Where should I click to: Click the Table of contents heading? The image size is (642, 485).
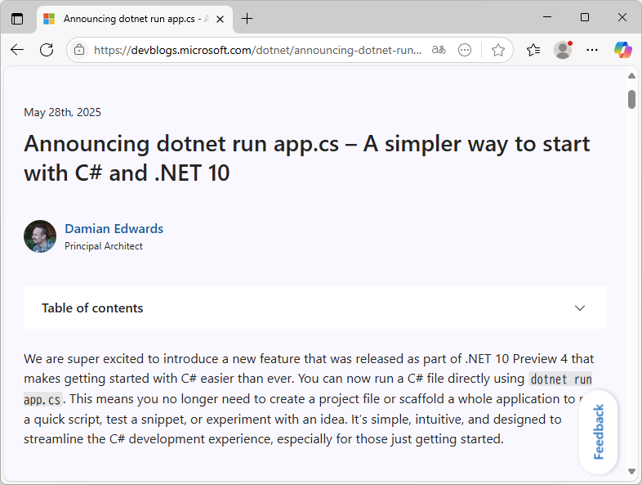[x=92, y=308]
